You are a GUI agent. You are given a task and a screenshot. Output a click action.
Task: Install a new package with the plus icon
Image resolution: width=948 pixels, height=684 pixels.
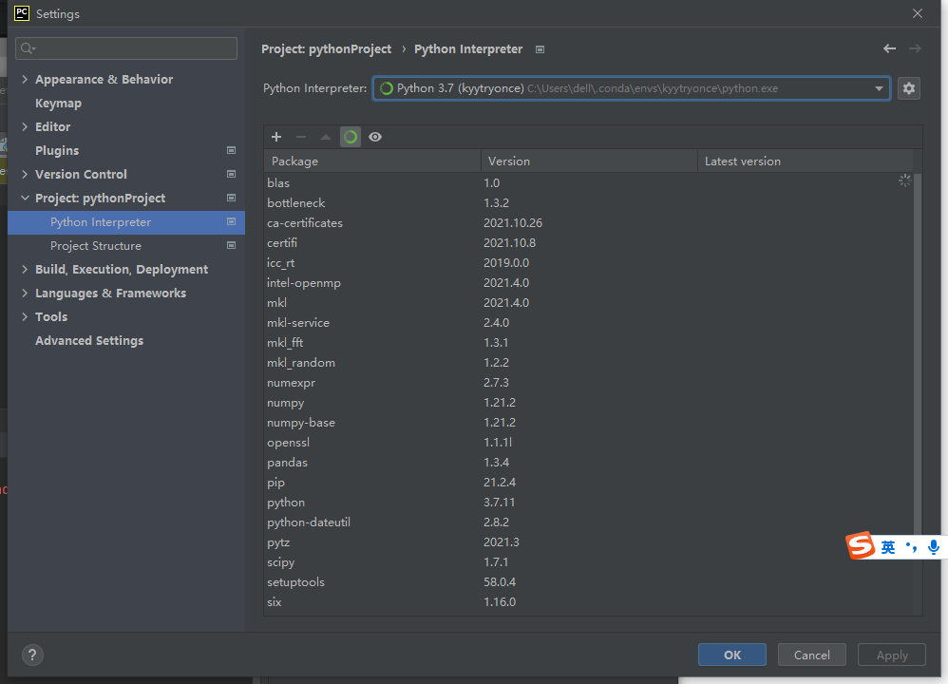(275, 137)
